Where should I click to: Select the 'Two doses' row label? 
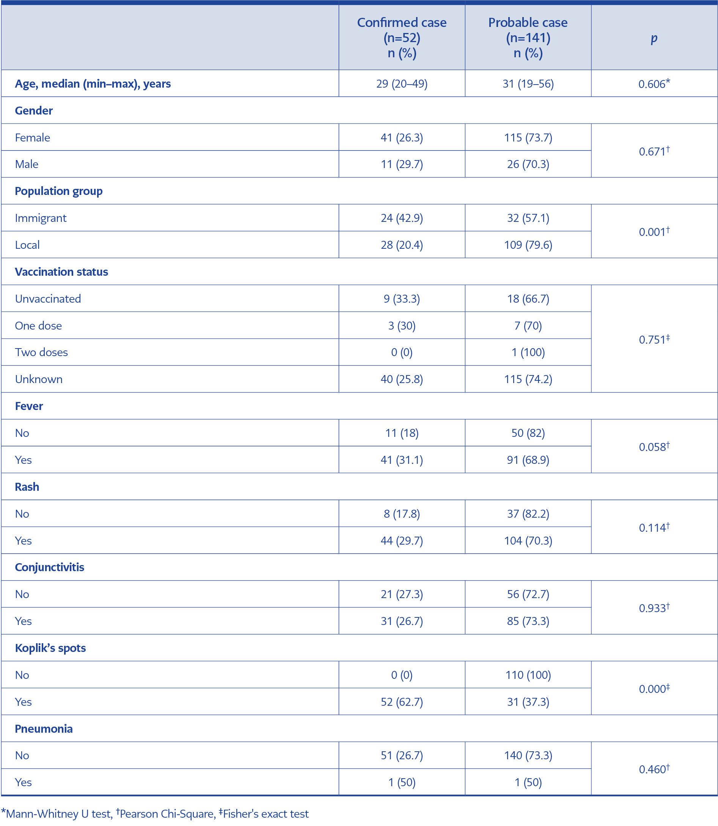click(41, 352)
